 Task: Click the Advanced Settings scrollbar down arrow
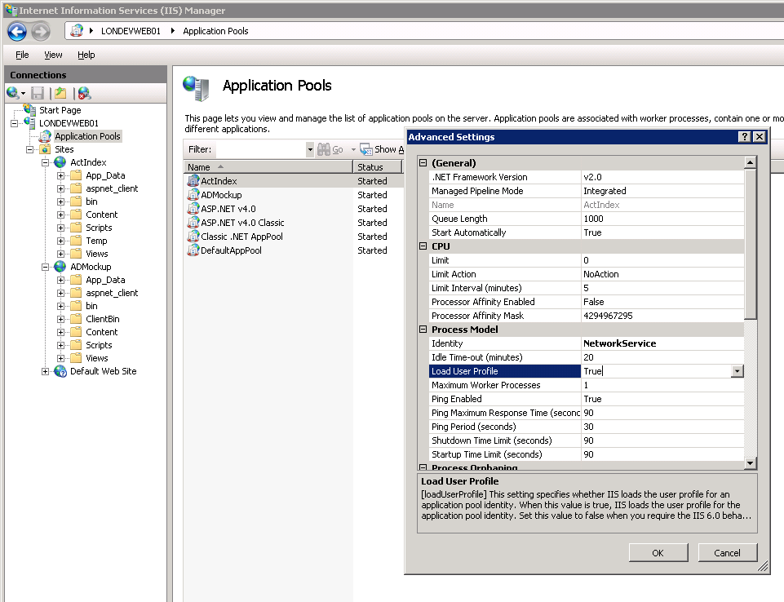click(x=750, y=463)
